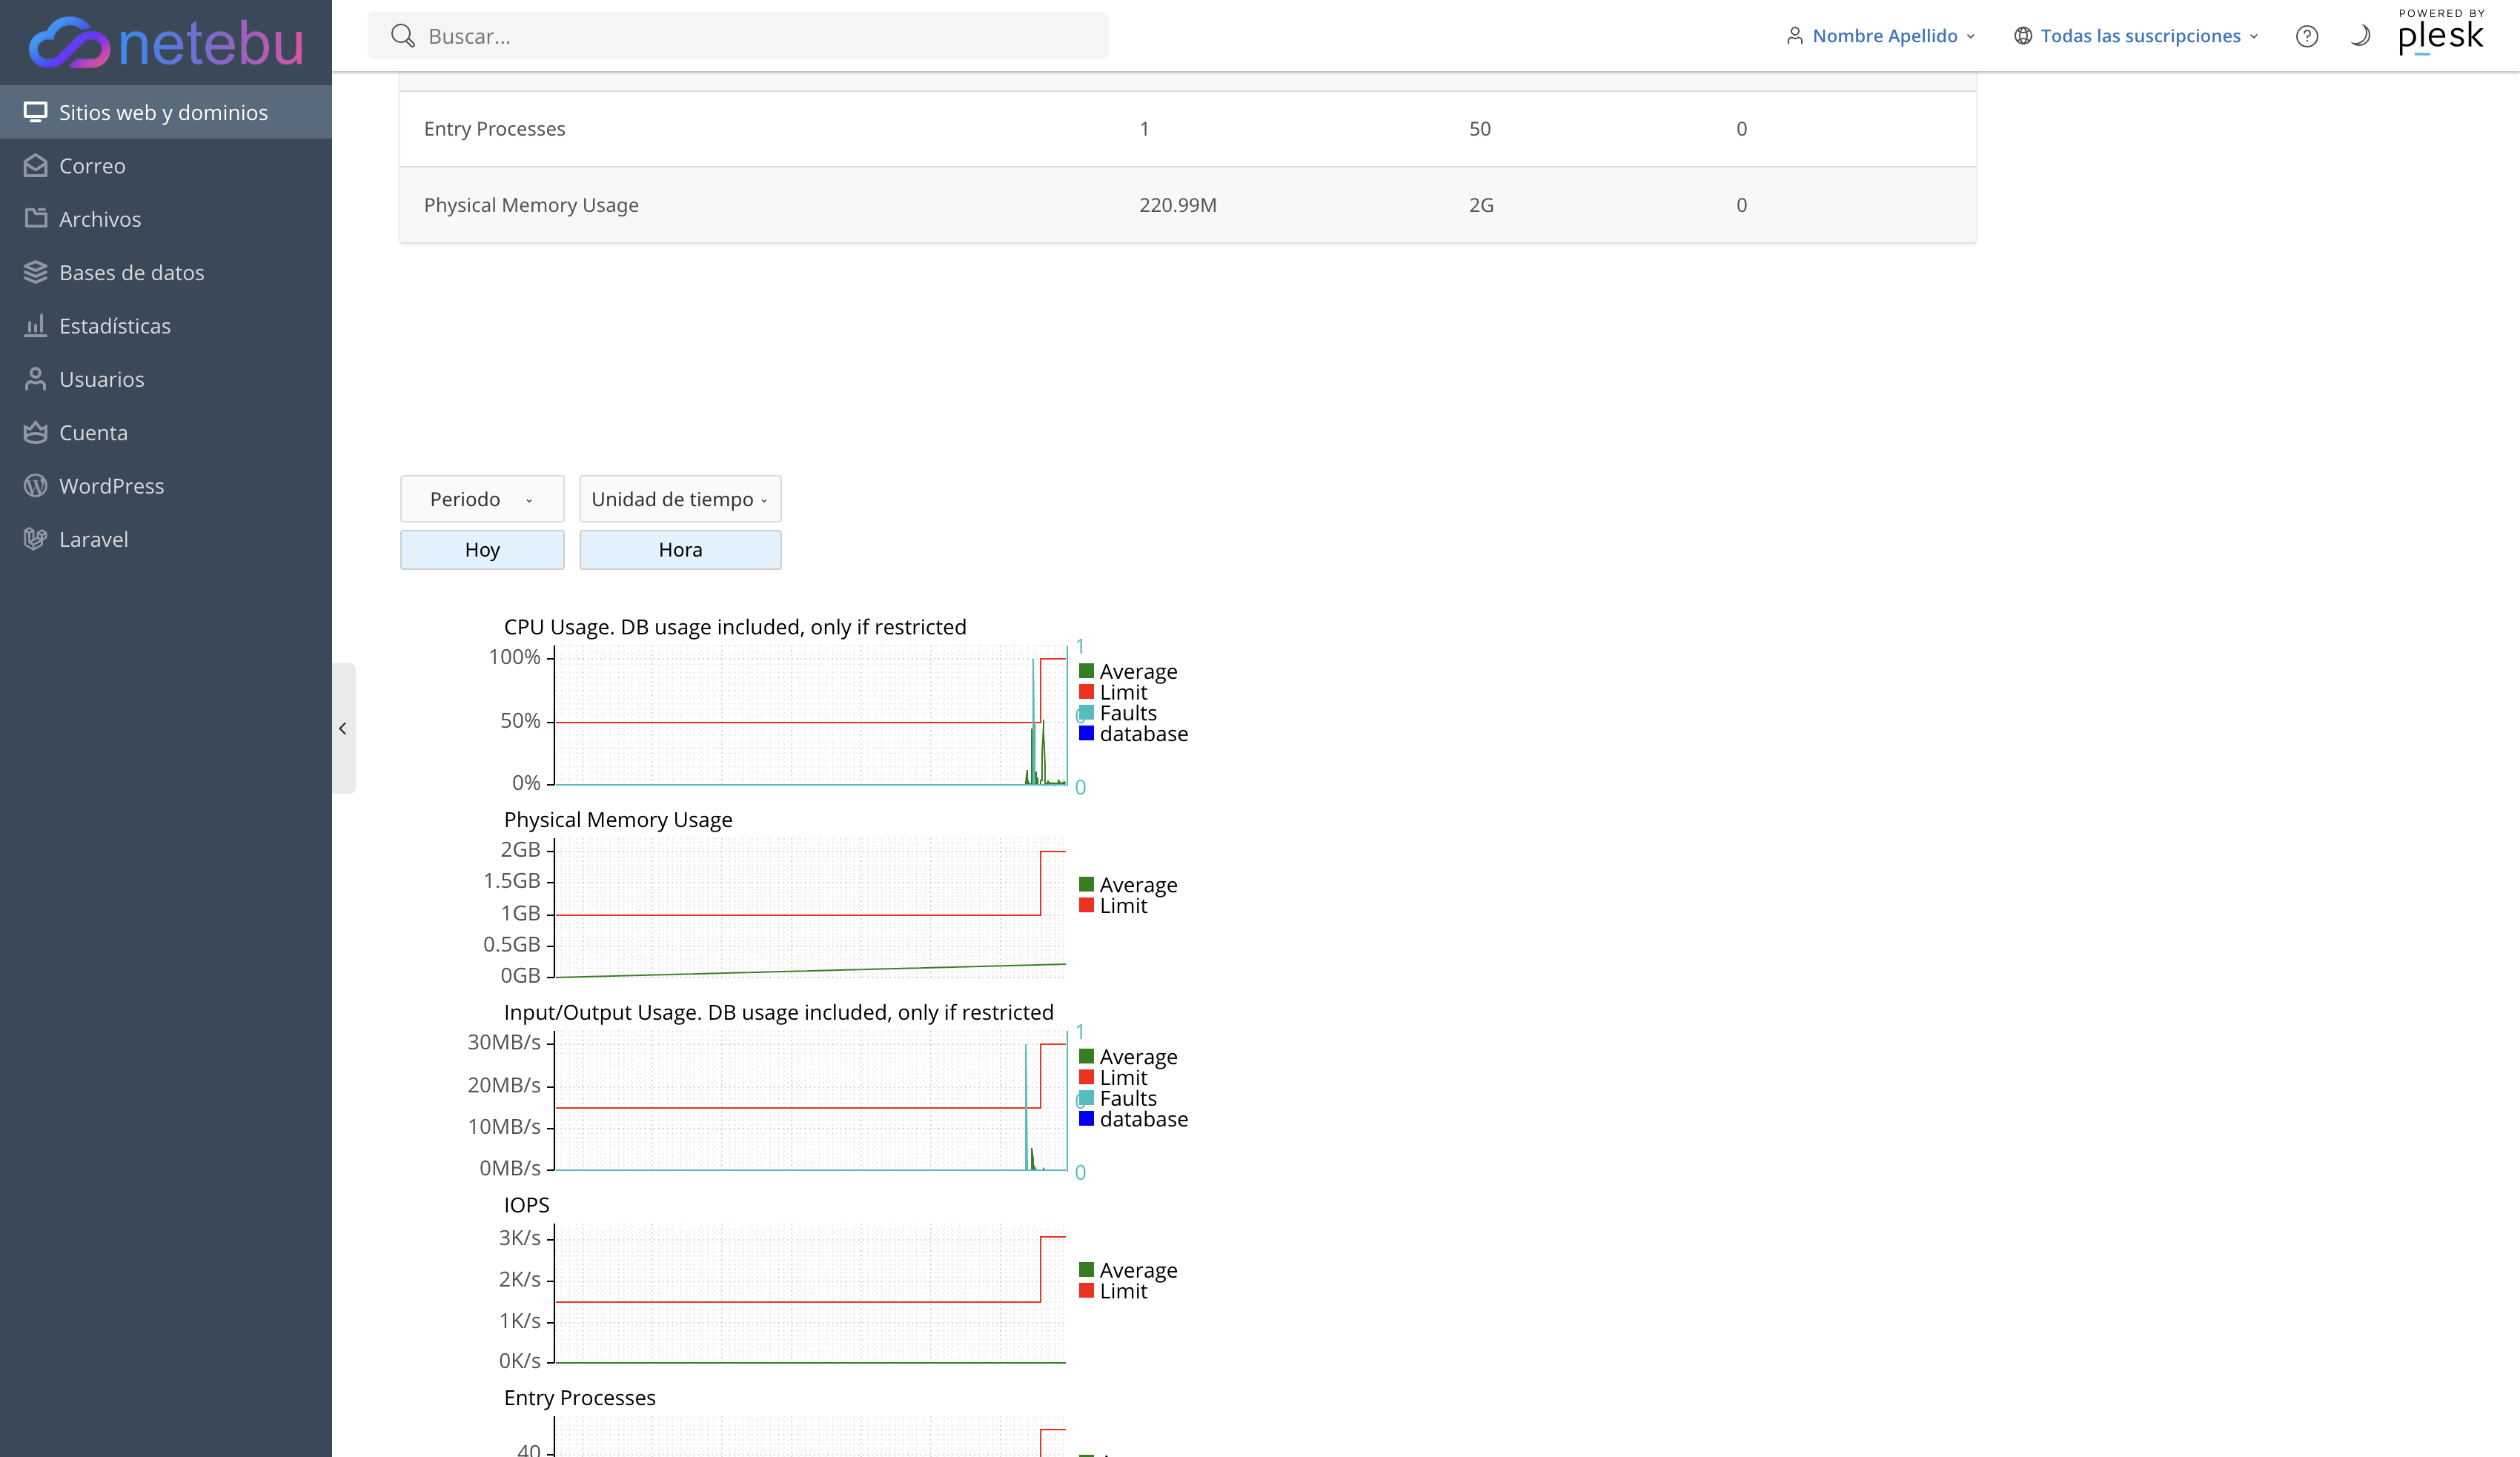
Task: Click the WordPress logo icon
Action: [35, 485]
